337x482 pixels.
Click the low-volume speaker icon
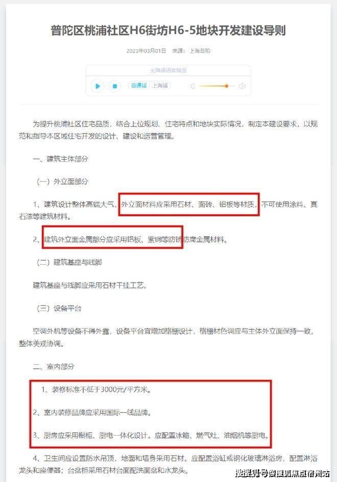click(192, 86)
